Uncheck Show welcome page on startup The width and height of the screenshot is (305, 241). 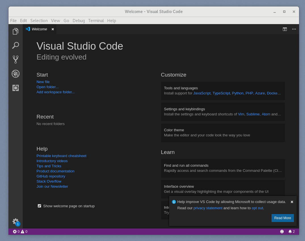(x=39, y=206)
